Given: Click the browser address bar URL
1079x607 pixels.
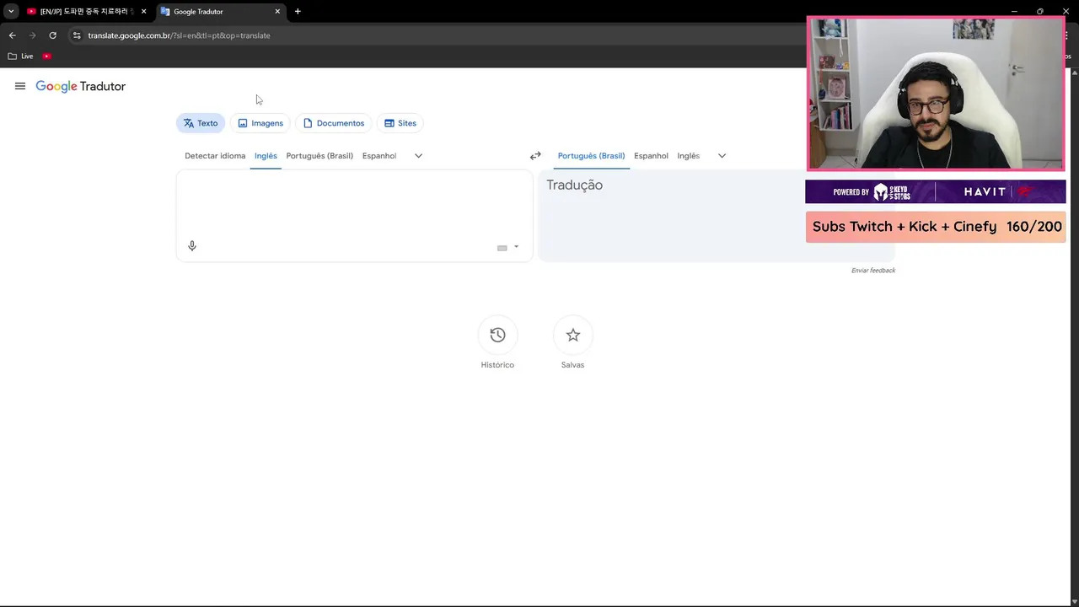Looking at the screenshot, I should [x=179, y=35].
